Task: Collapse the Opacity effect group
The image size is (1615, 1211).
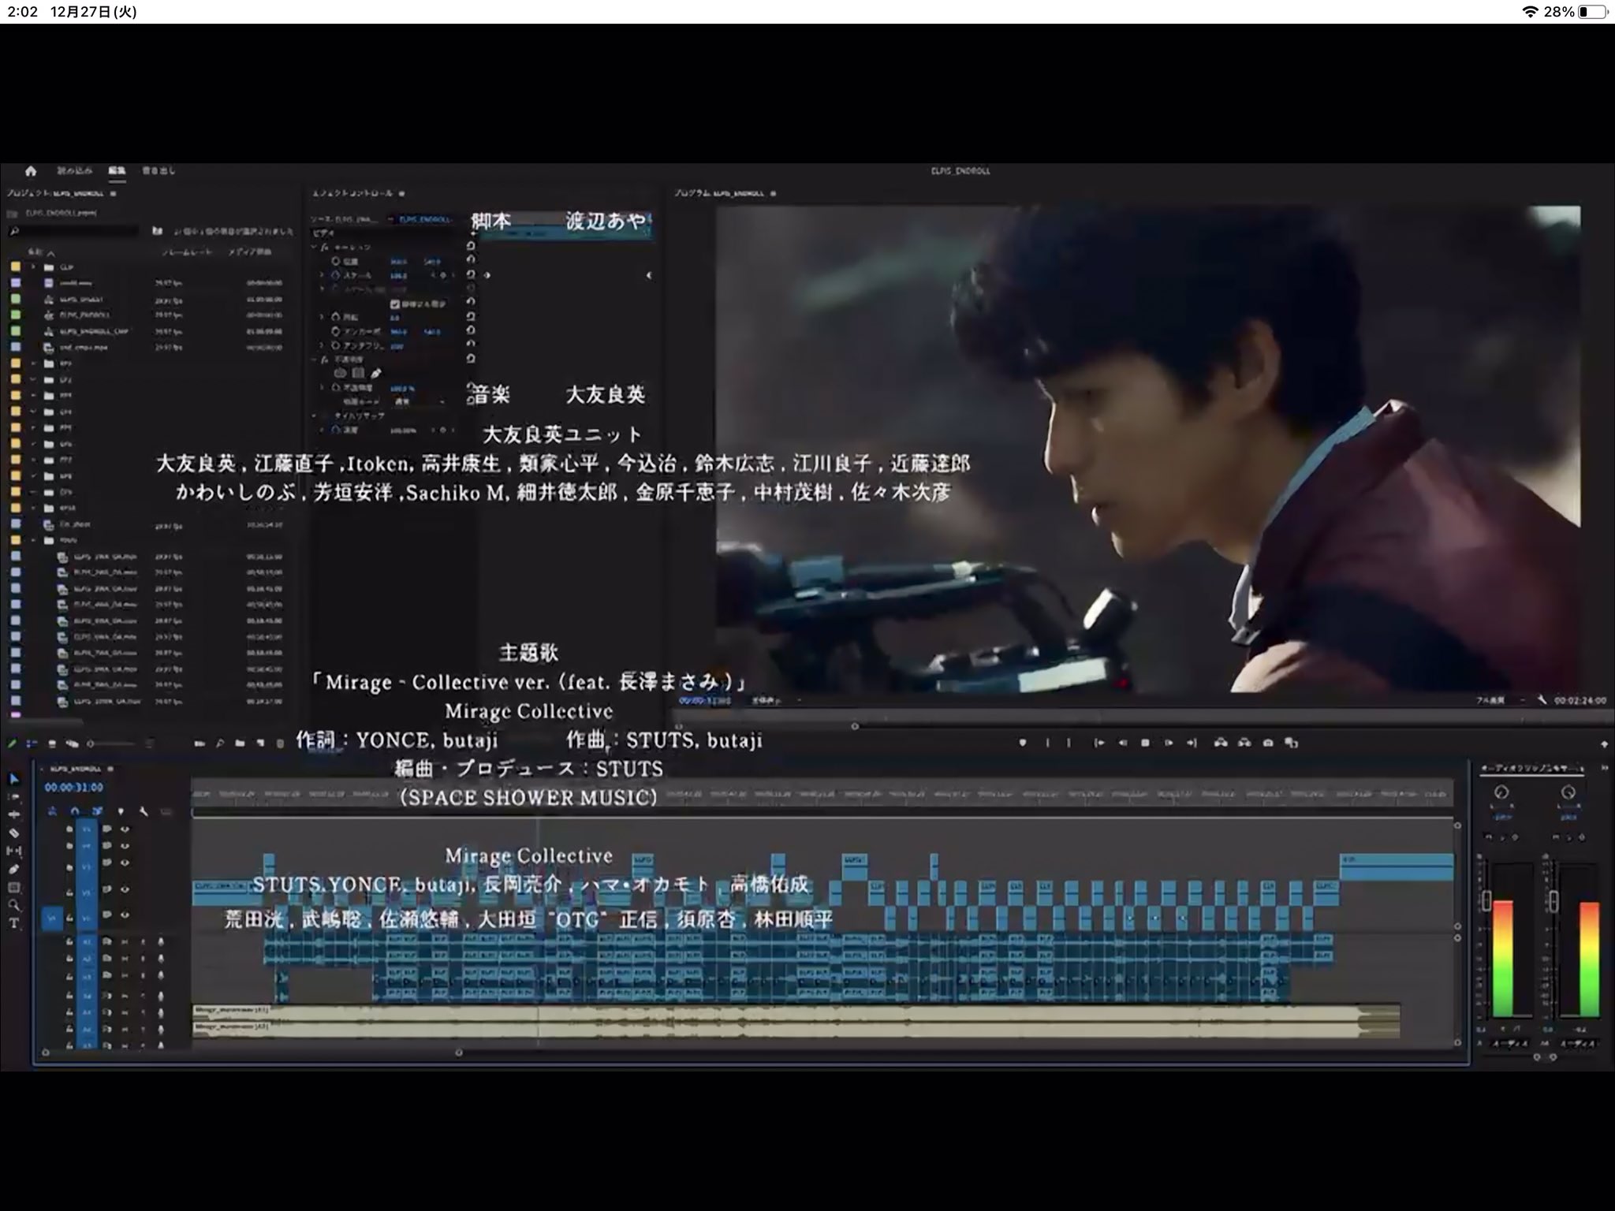Action: click(314, 360)
